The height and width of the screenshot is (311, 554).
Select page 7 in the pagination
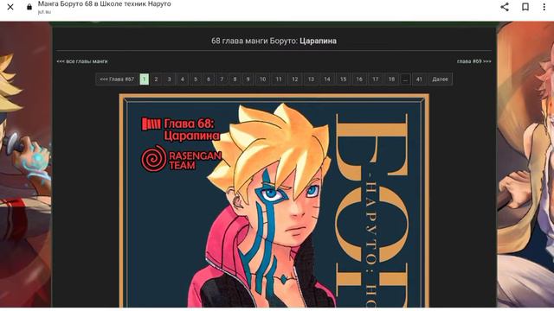click(x=222, y=79)
